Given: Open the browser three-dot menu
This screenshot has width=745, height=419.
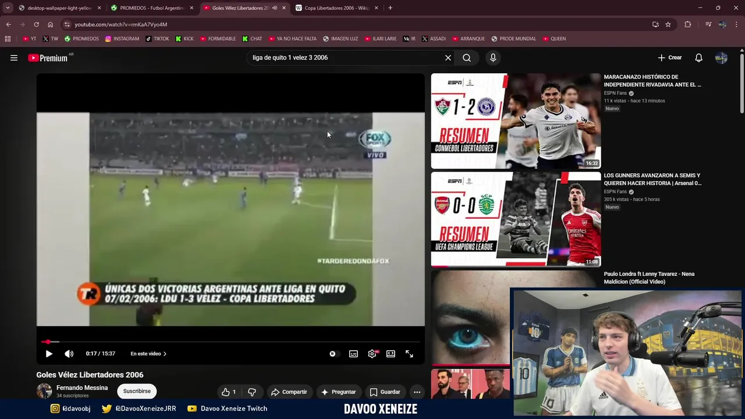Looking at the screenshot, I should [737, 24].
